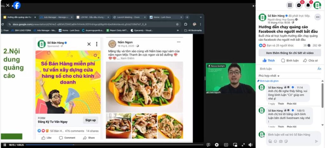Screen dimensions: 325x148
Task: Open the emoji picker in comment box
Action: pos(275,141)
